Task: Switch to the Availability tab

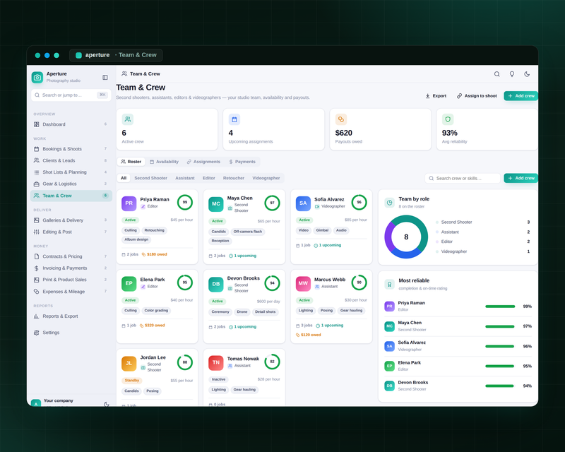Action: [x=164, y=162]
